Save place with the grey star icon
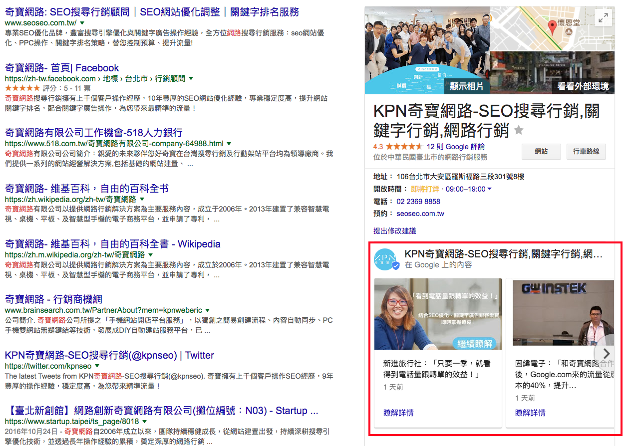 [x=519, y=130]
